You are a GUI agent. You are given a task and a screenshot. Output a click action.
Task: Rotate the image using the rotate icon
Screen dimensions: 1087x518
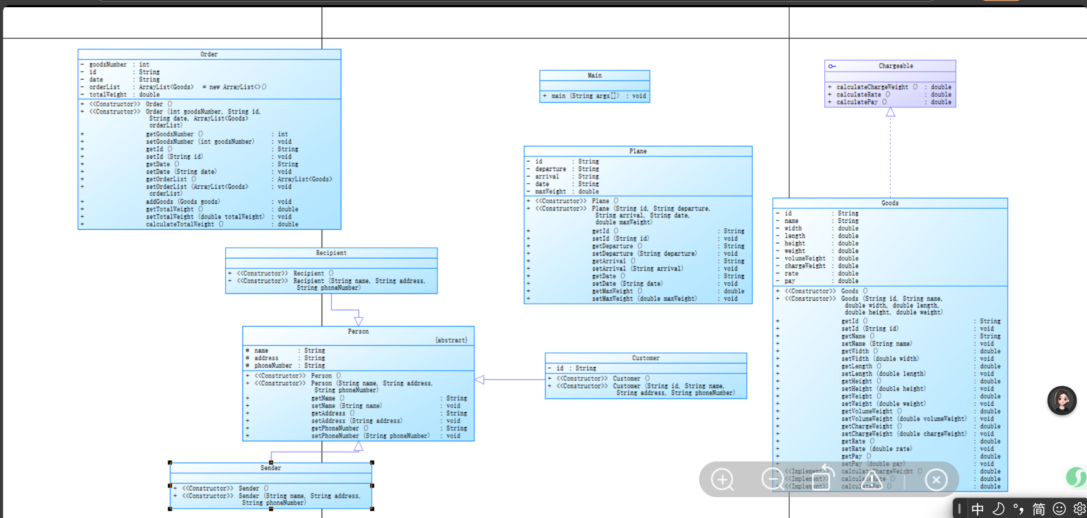pyautogui.click(x=823, y=480)
